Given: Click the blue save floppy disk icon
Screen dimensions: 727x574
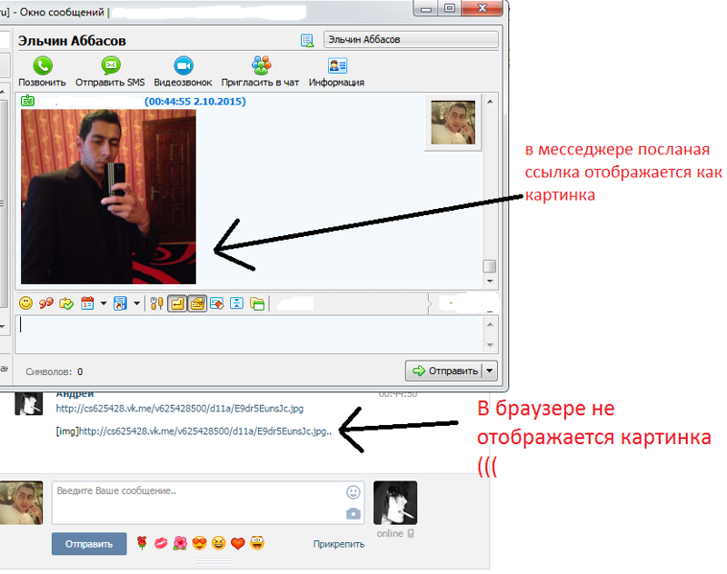Looking at the screenshot, I should tap(120, 303).
